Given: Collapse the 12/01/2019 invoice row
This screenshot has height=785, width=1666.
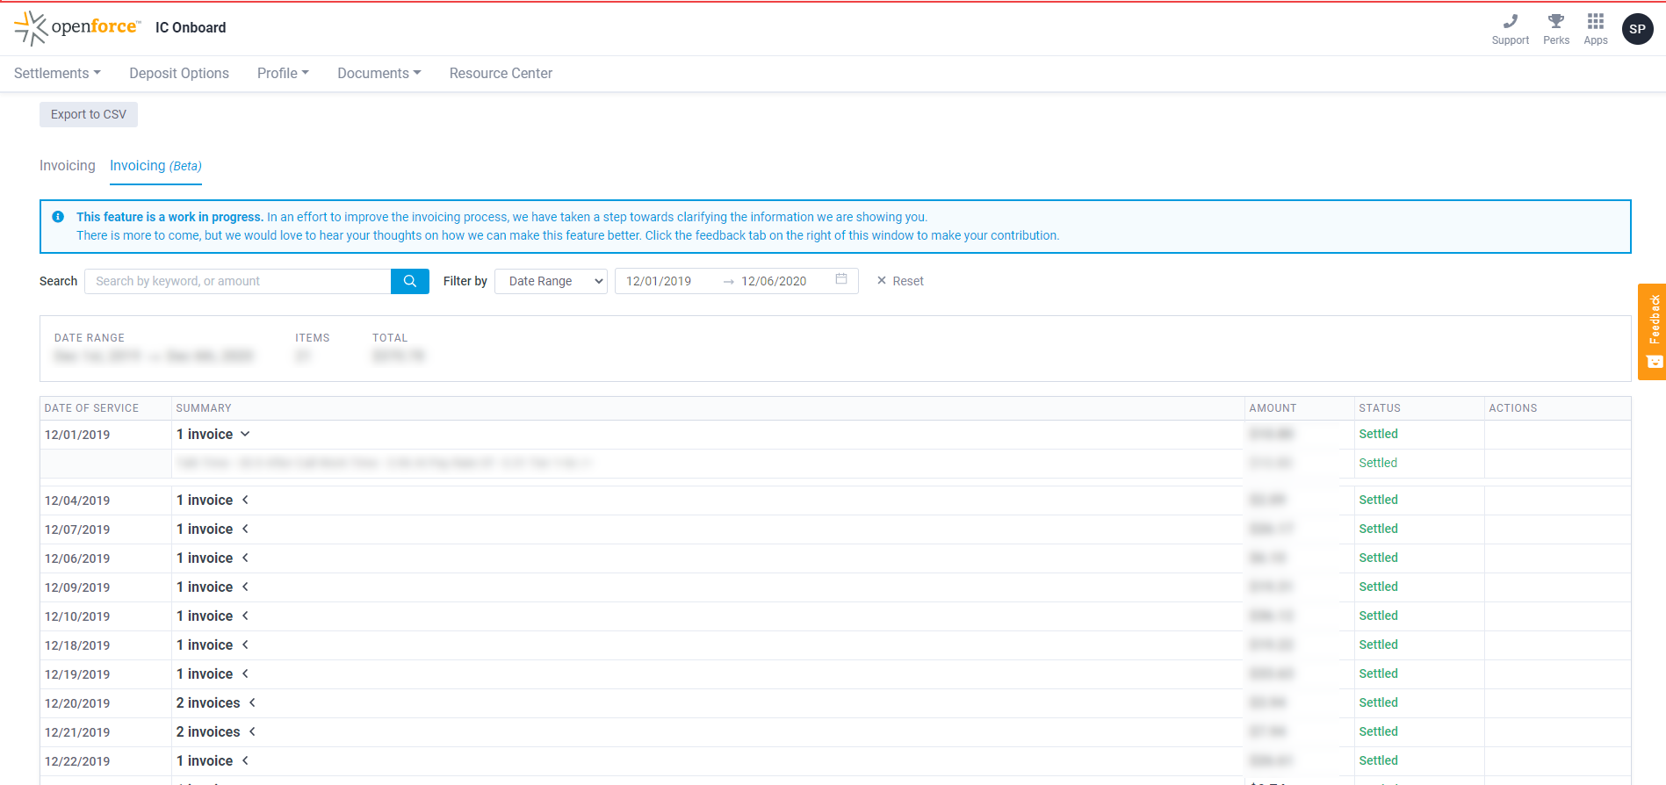Looking at the screenshot, I should click(245, 434).
